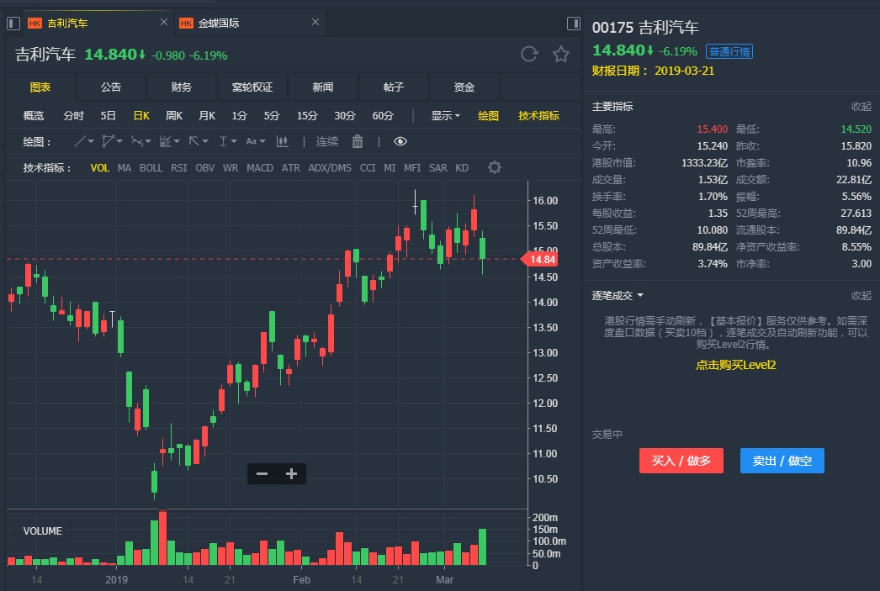Viewport: 880px width, 591px height.
Task: Open the 财务 financials tab
Action: [x=181, y=87]
